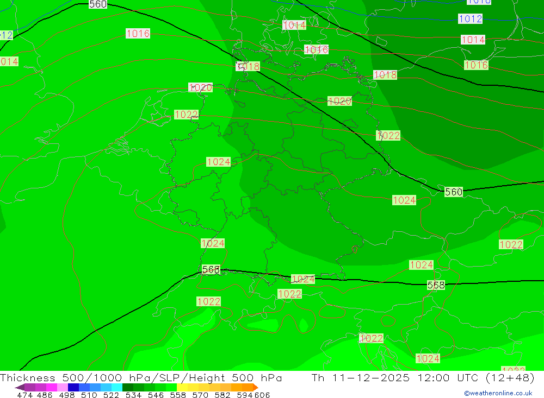Select the map title beginning 'Thickness 500/1000 hPa'

coord(141,377)
